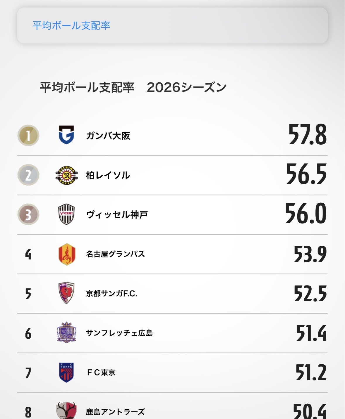Click the Sanfrecce Hiroshima club crest

tap(66, 333)
